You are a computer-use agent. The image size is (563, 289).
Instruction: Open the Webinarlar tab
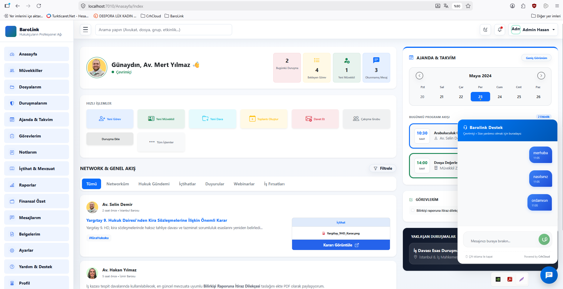[244, 184]
